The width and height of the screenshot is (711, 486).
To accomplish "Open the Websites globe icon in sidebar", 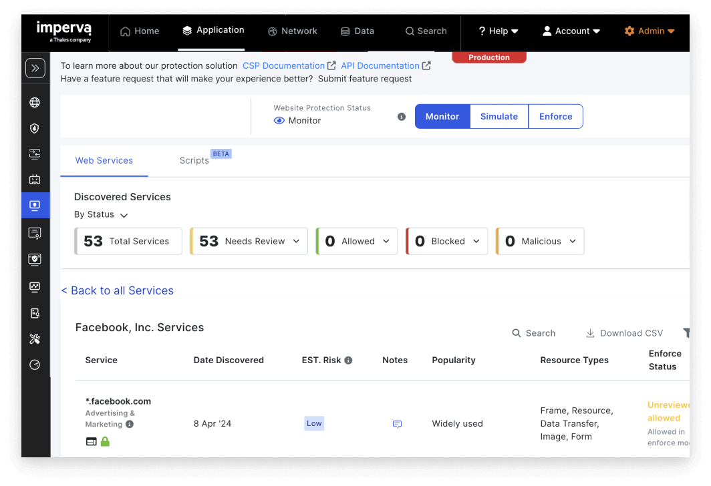I will [x=35, y=102].
